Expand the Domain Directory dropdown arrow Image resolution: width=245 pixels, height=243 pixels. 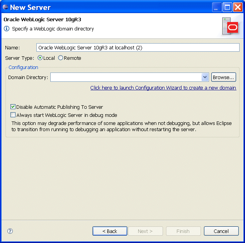[x=205, y=77]
